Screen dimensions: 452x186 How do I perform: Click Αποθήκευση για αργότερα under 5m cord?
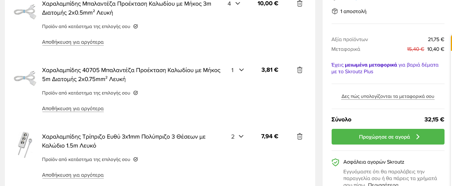(73, 109)
